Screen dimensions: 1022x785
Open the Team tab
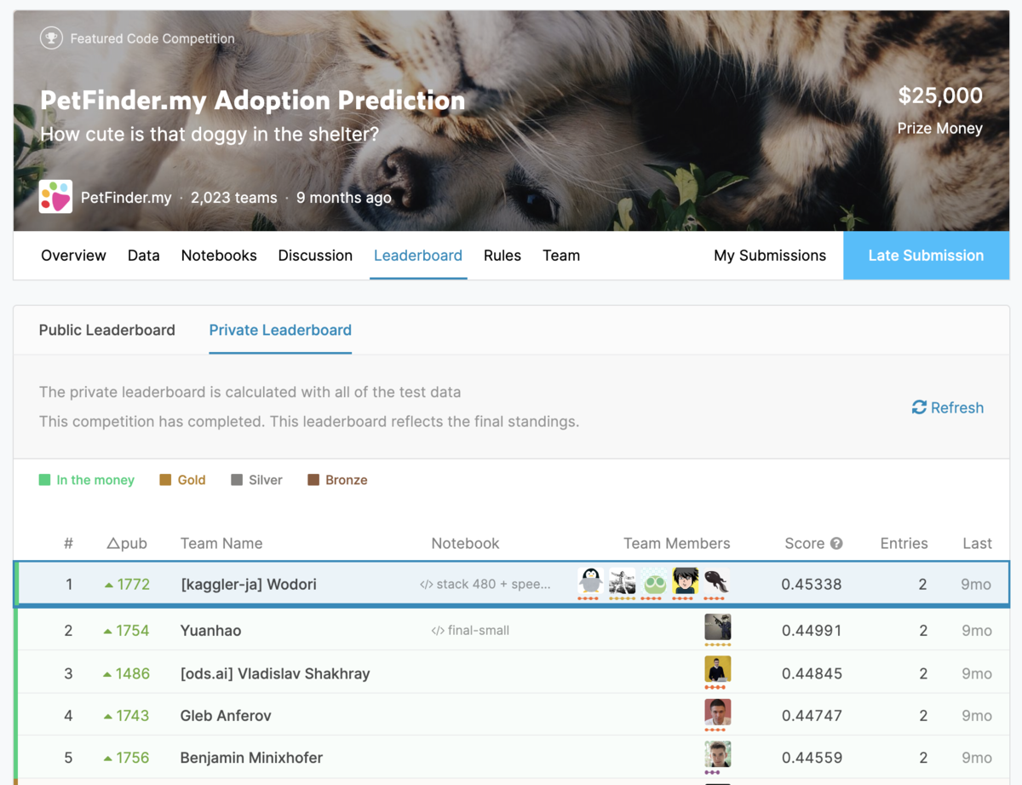(561, 256)
